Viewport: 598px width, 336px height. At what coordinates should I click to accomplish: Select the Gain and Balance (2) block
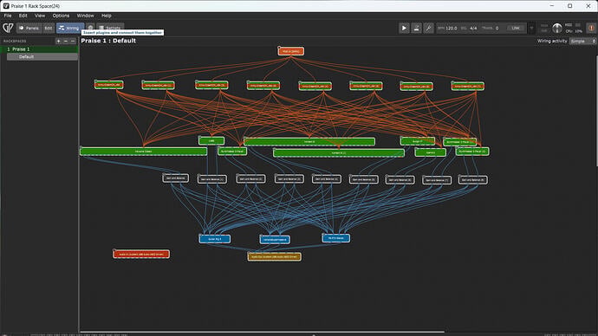(x=250, y=178)
